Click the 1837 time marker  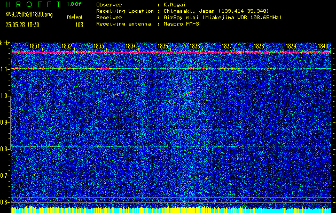tap(226, 46)
